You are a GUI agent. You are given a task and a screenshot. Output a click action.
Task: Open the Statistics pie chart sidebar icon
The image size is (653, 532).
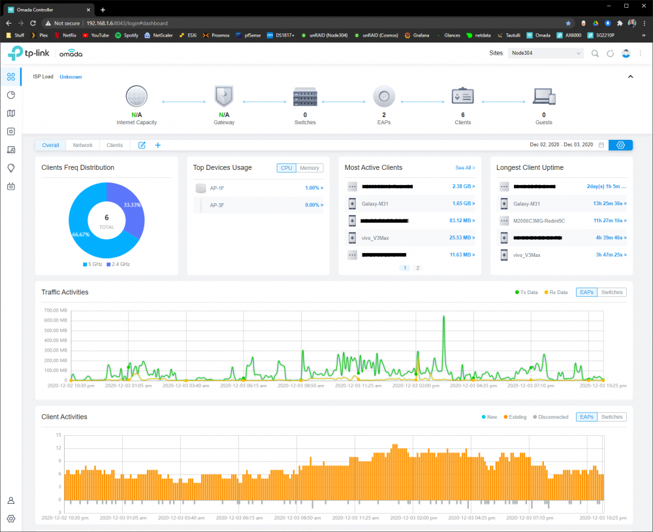click(11, 95)
